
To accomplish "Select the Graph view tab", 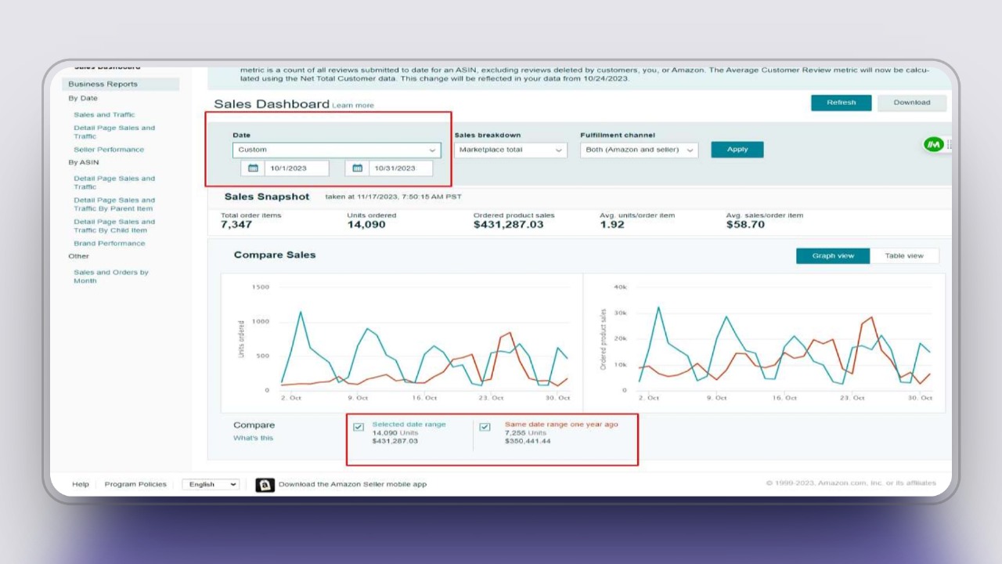I will 832,256.
